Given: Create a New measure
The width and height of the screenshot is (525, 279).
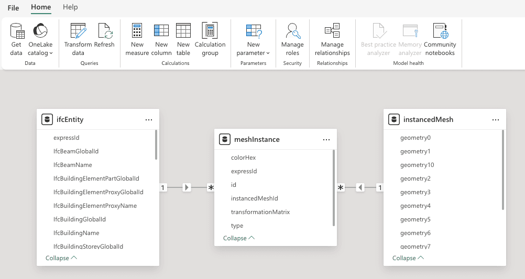Looking at the screenshot, I should [137, 32].
